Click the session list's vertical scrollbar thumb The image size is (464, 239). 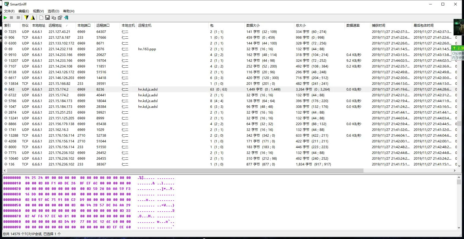tap(459, 123)
